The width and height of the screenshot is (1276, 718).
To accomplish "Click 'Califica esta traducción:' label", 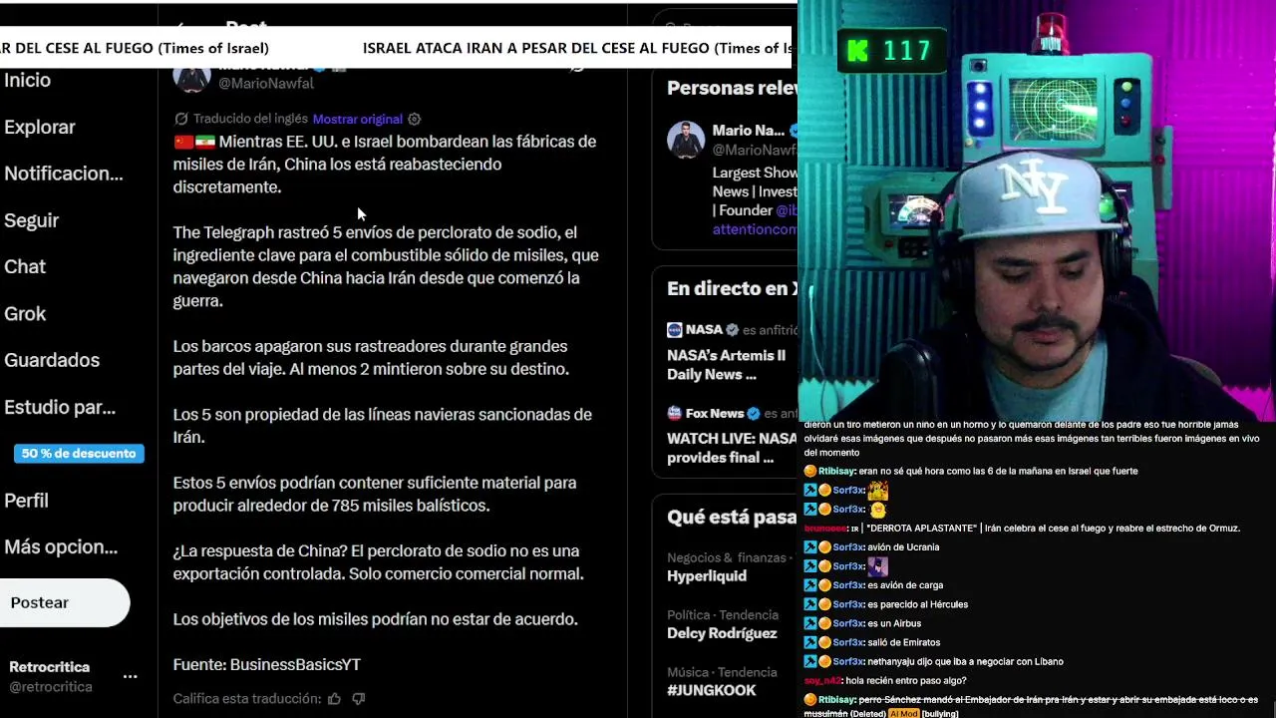I will 246,699.
